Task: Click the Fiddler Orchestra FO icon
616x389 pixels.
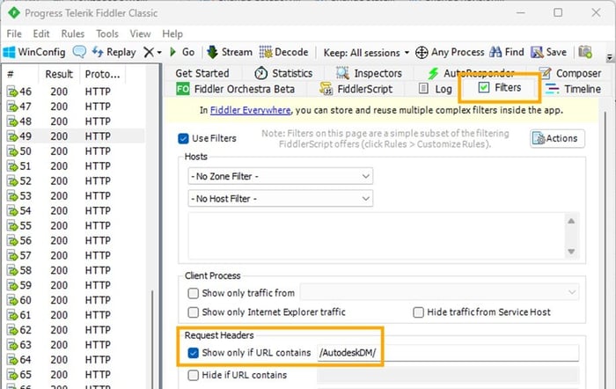Action: click(183, 89)
